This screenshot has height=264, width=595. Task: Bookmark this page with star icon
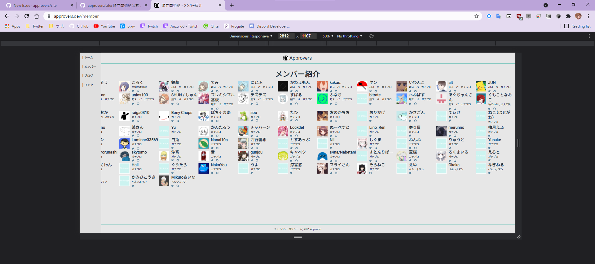click(477, 16)
